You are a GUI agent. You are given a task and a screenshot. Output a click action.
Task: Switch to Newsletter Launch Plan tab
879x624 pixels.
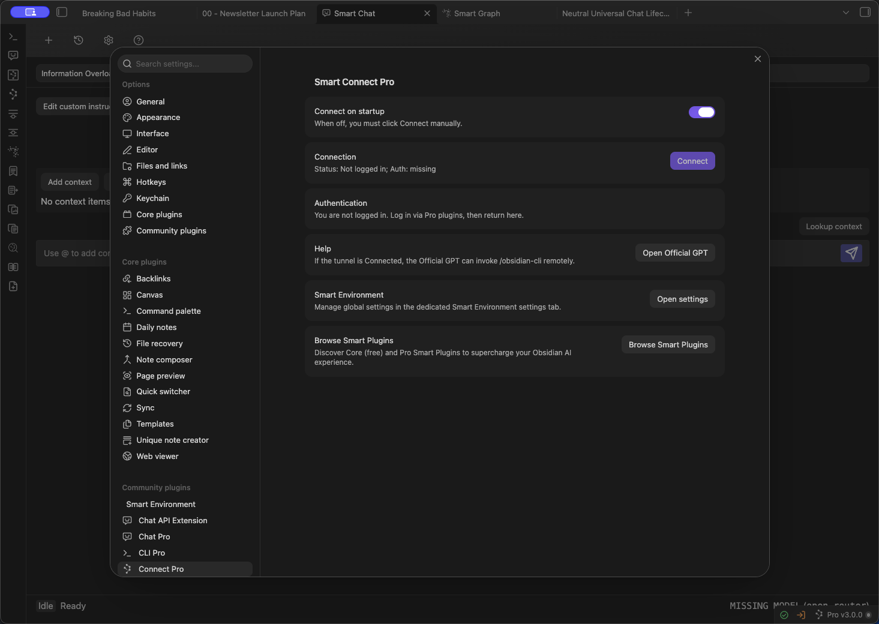click(254, 13)
